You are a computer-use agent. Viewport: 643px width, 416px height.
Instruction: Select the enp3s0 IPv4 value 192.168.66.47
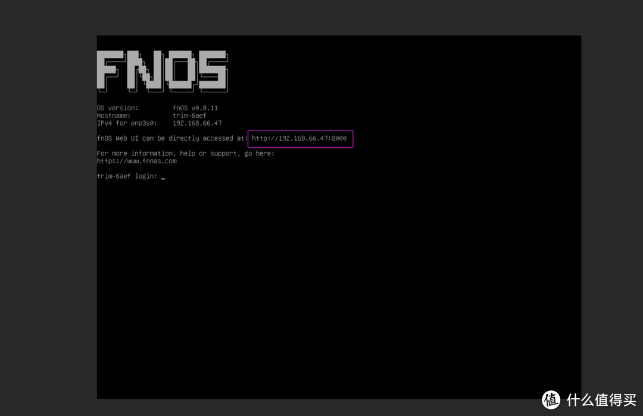point(197,123)
